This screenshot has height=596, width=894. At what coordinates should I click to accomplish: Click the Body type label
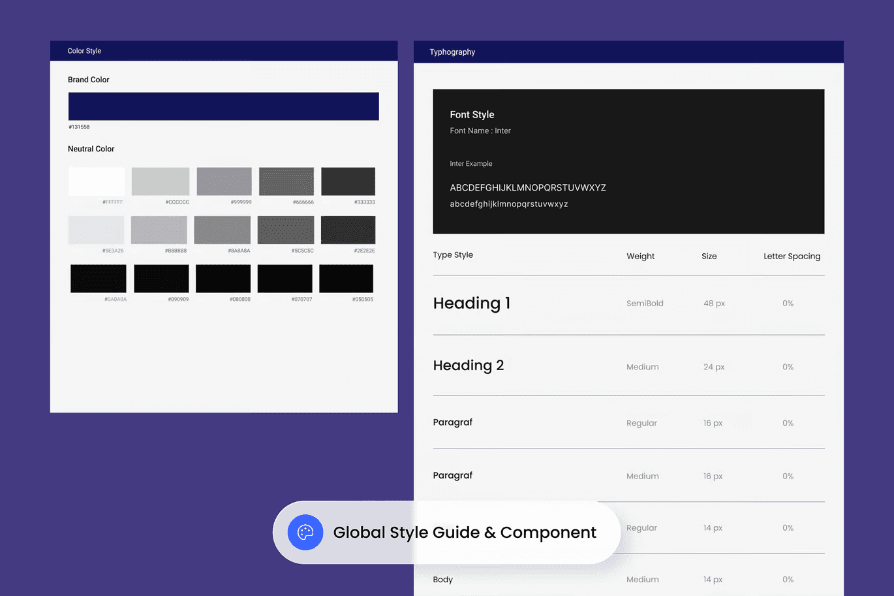tap(443, 580)
